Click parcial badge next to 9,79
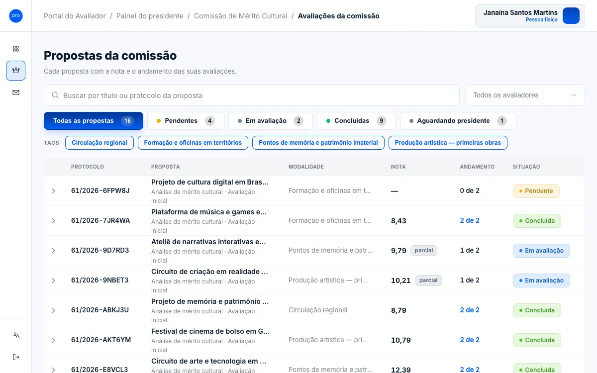597x373 pixels. (x=424, y=251)
